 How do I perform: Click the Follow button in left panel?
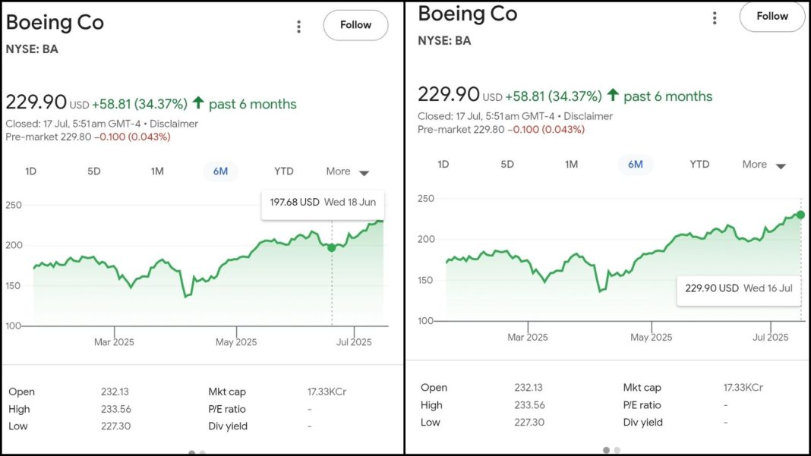pyautogui.click(x=355, y=25)
